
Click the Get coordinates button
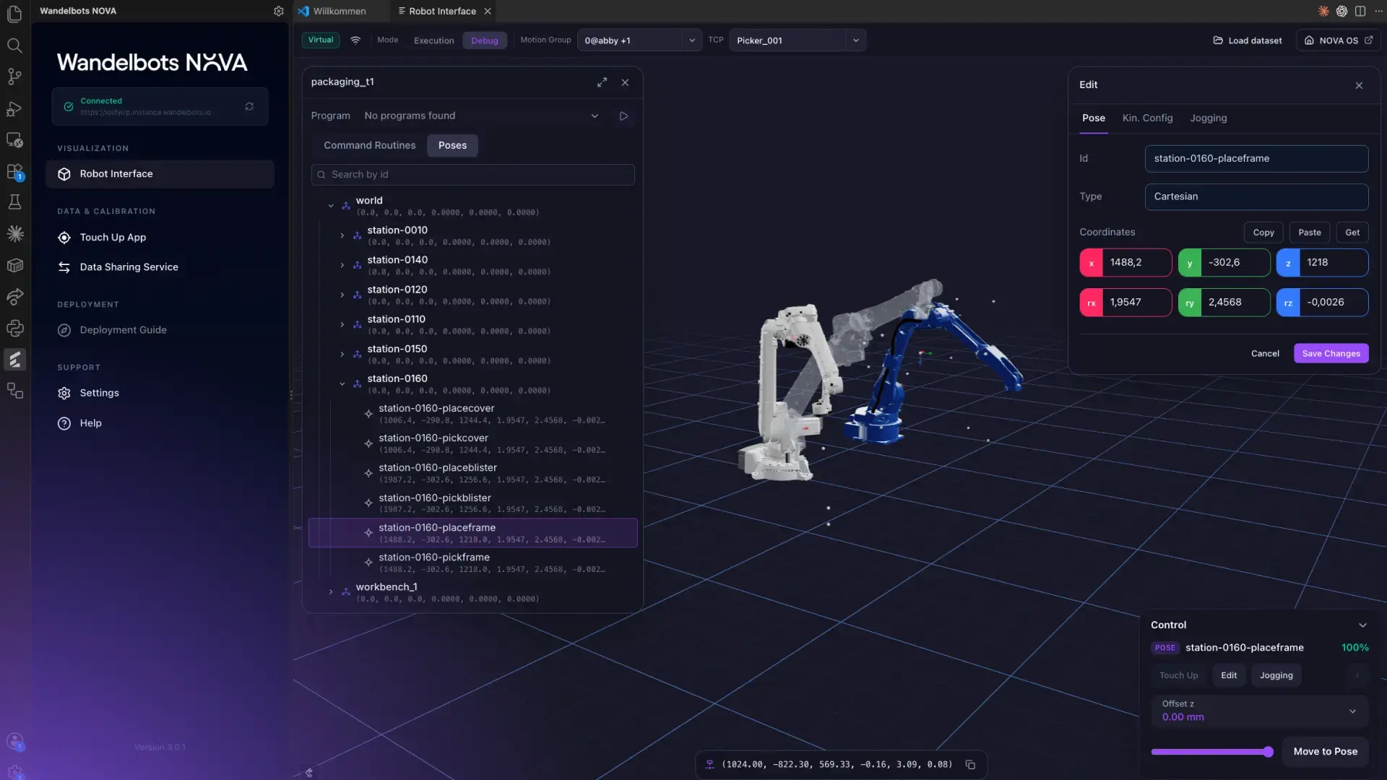[1352, 233]
